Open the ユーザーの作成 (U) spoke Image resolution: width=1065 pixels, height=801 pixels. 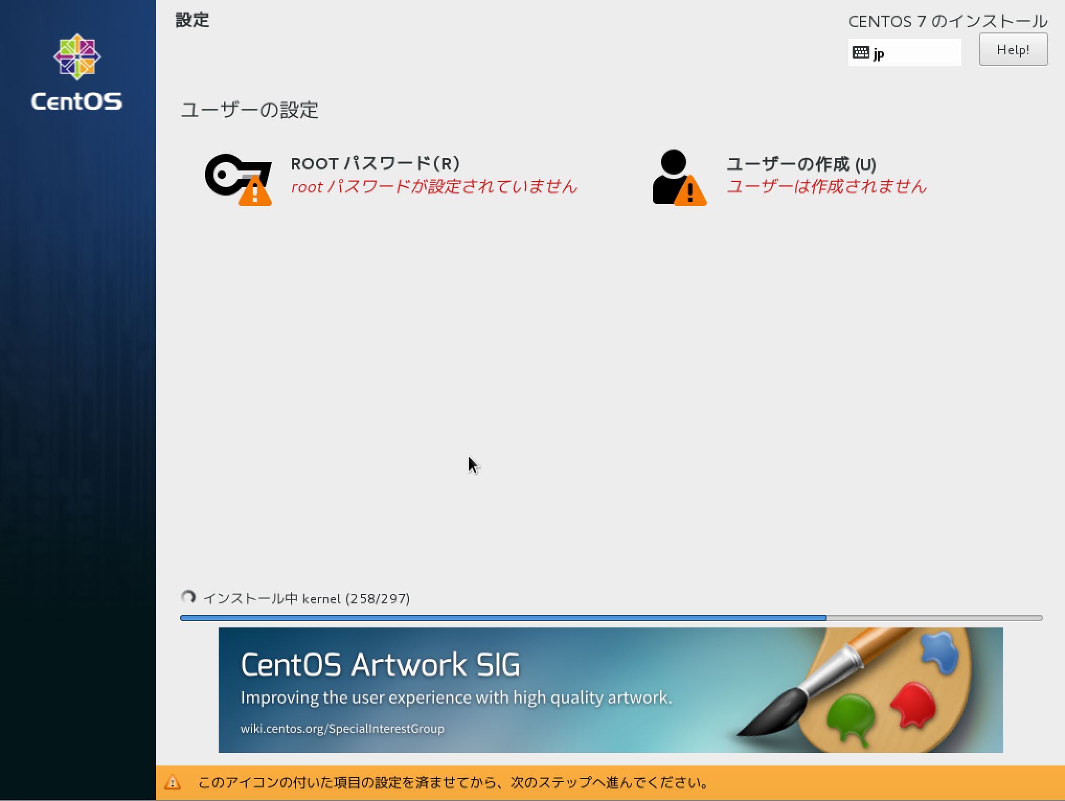(801, 164)
